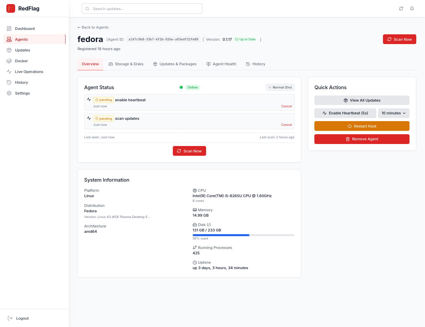Open the Agent Health tab
This screenshot has height=327, width=425.
click(221, 64)
